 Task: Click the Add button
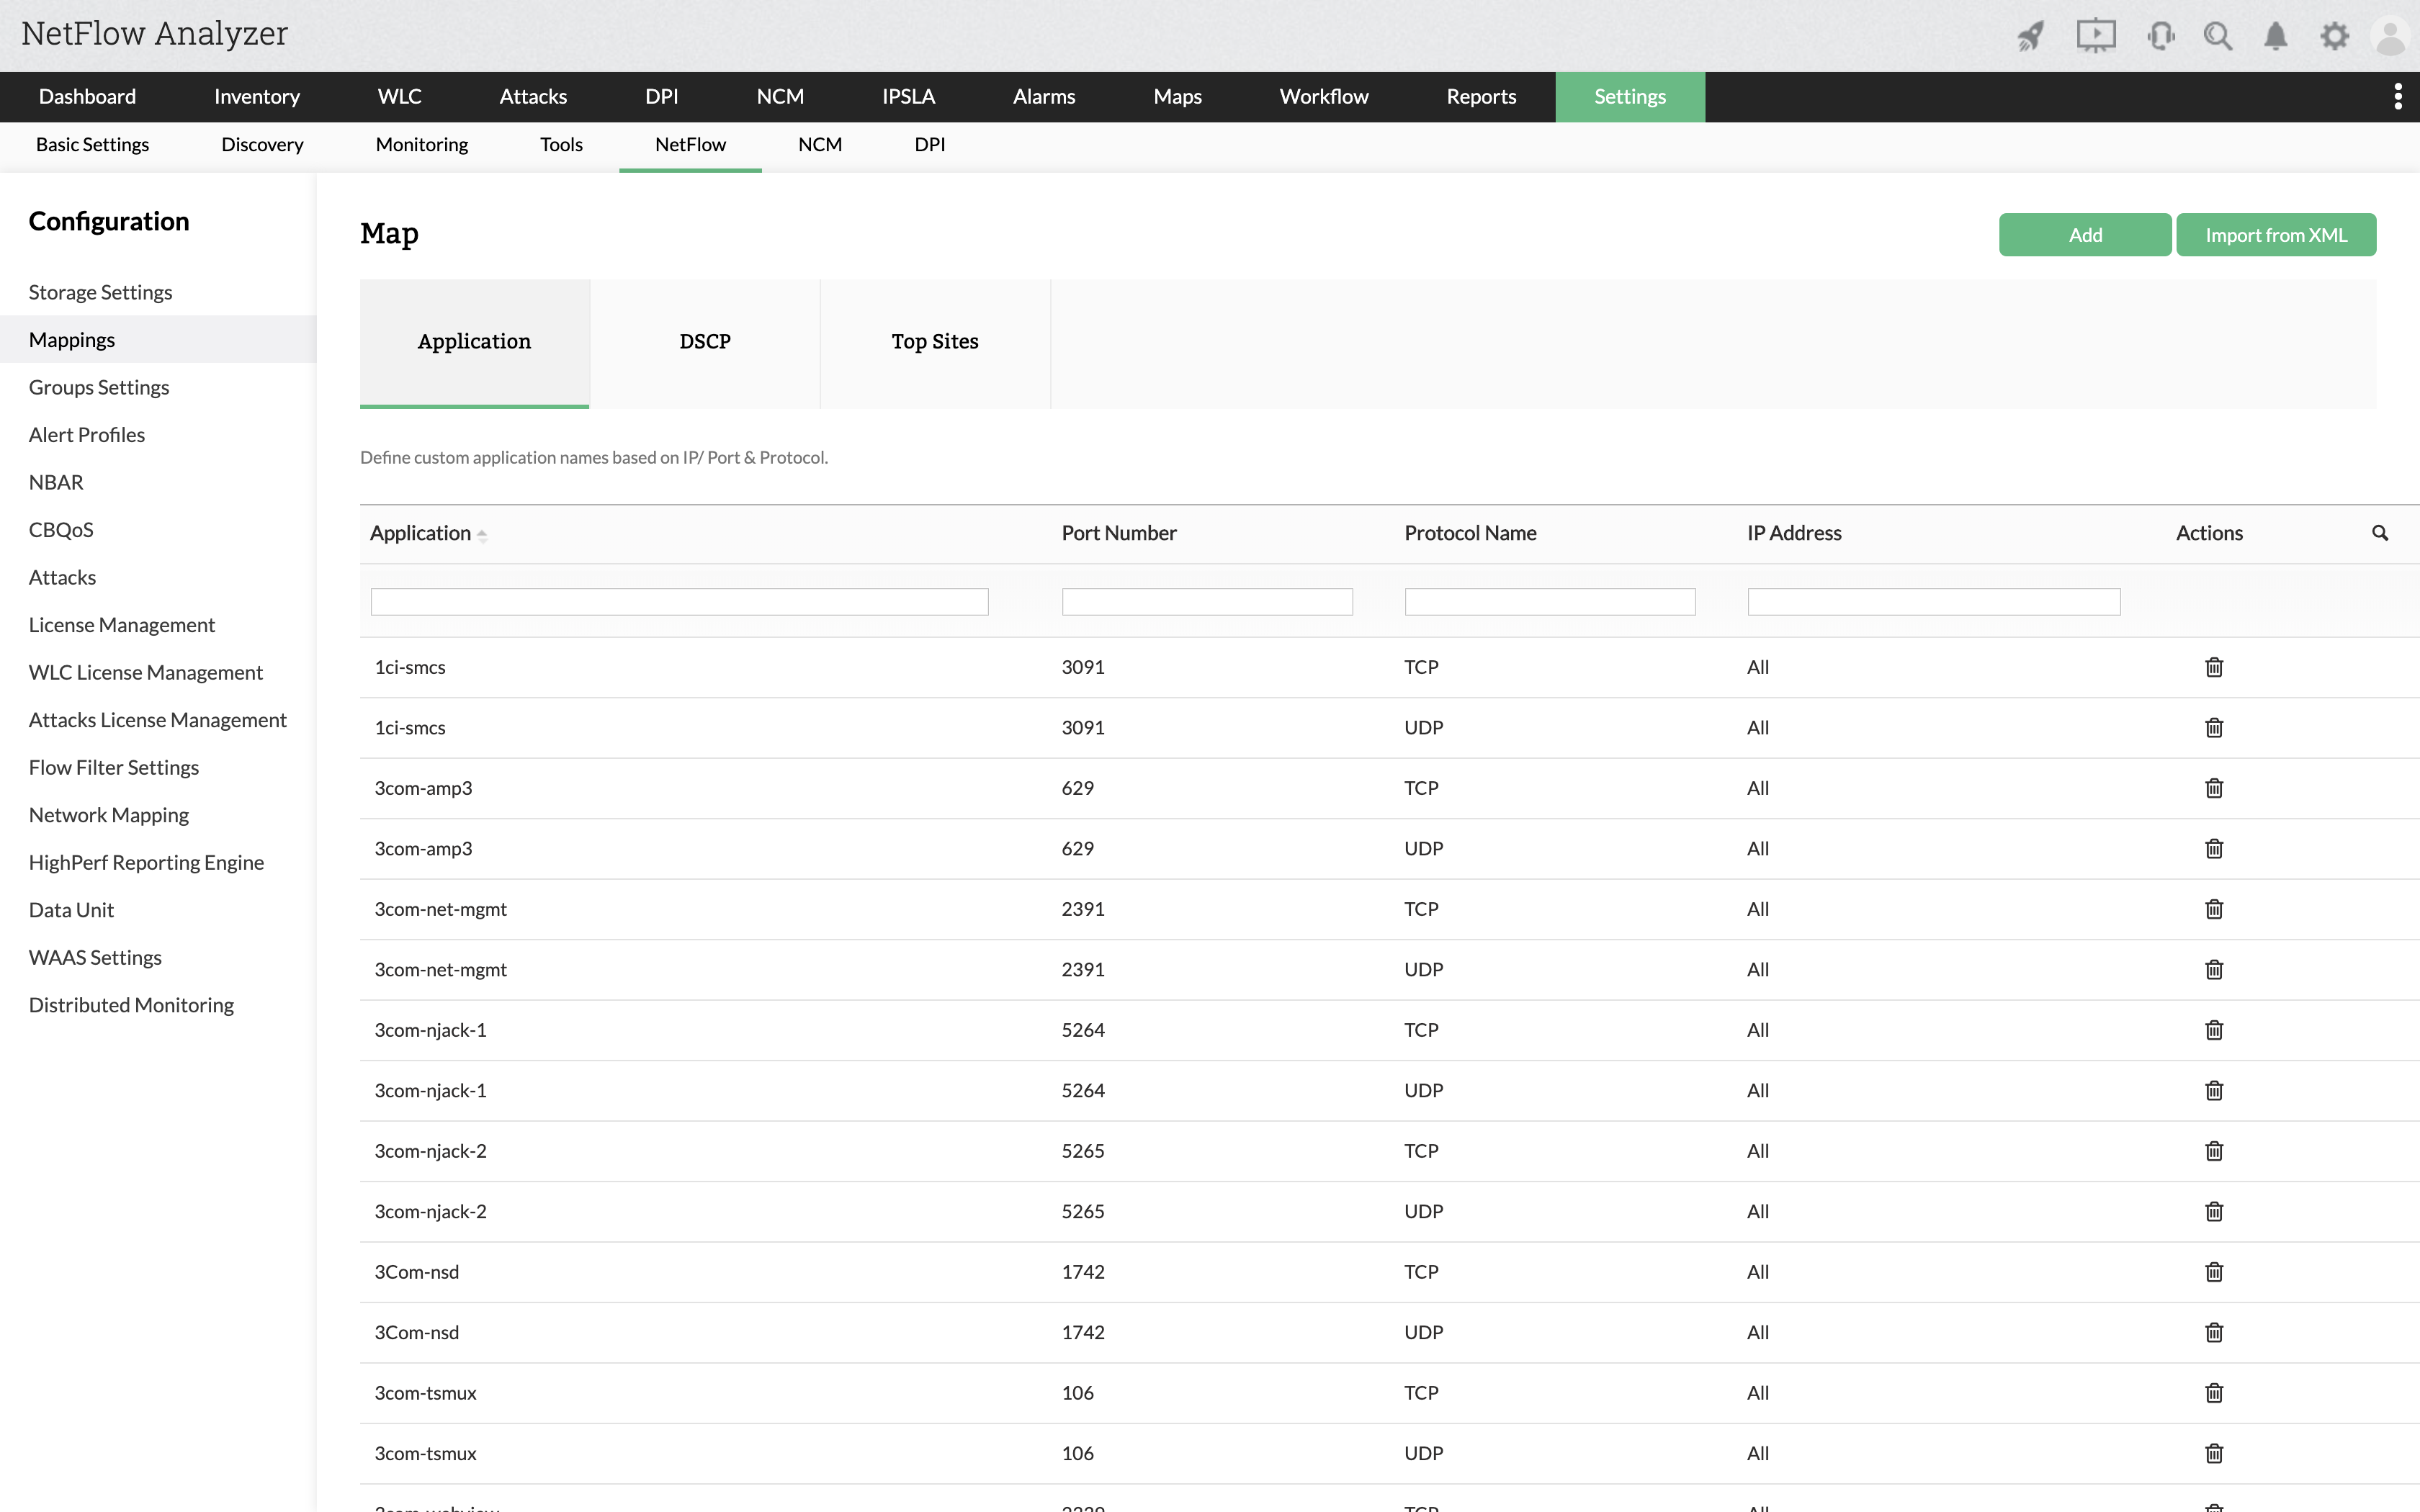[2085, 234]
